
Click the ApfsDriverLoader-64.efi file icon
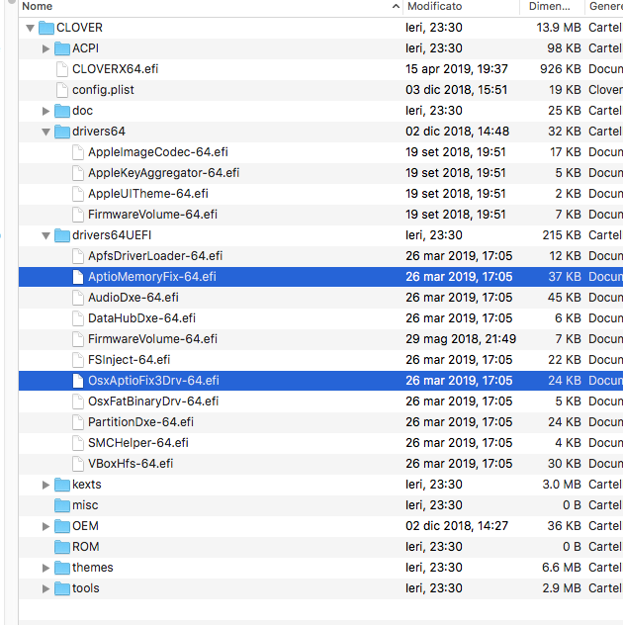[x=78, y=256]
